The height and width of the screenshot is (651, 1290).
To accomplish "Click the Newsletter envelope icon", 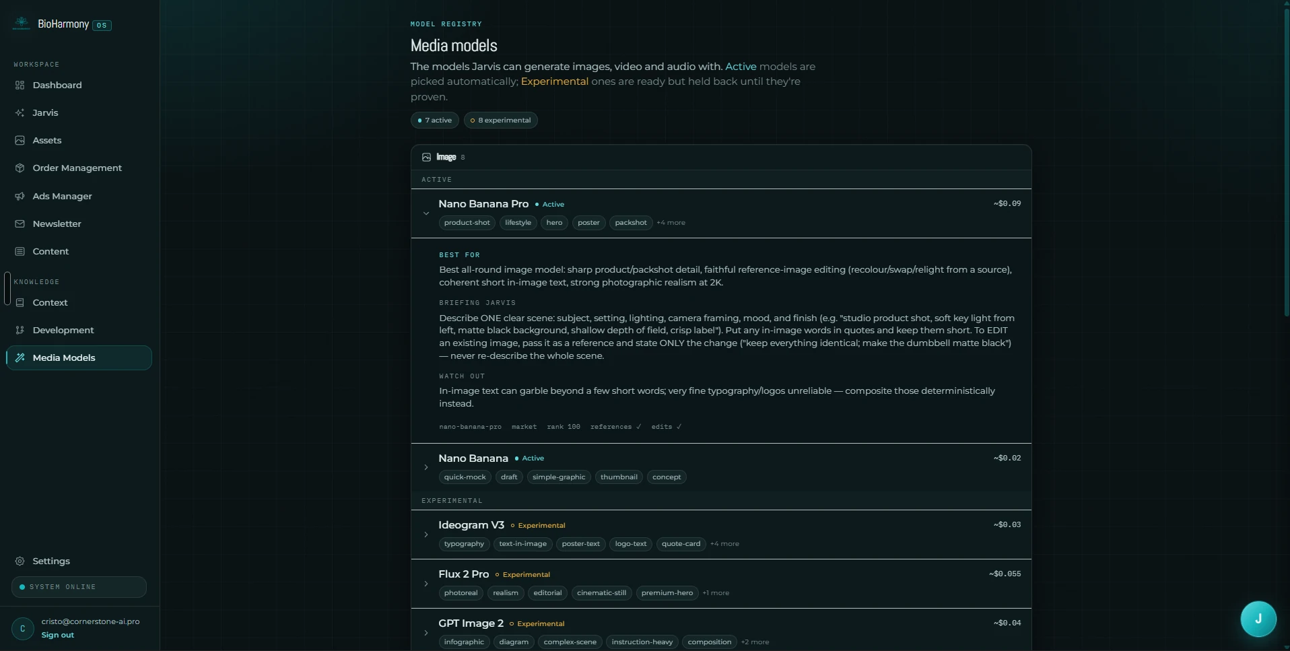I will (x=20, y=224).
